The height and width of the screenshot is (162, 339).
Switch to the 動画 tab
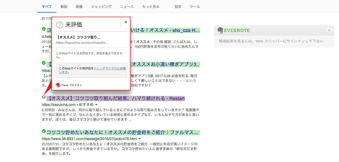coord(64,7)
